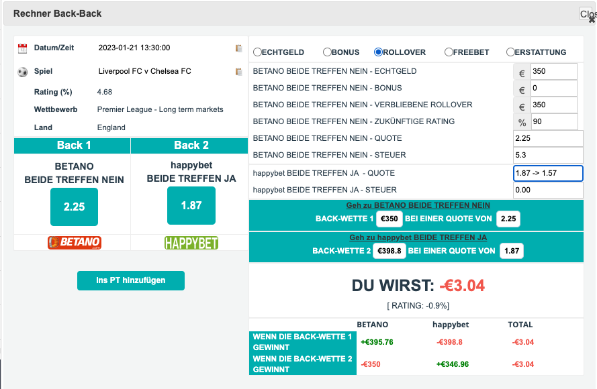Close the Rechner Back-Back dialog

[x=588, y=15]
